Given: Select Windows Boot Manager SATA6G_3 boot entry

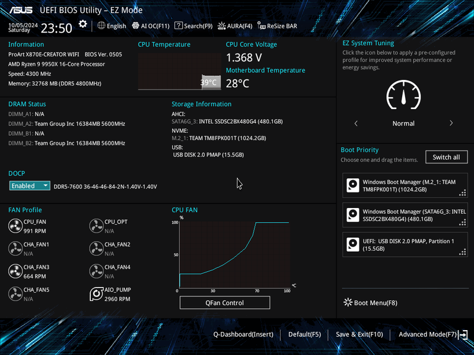Looking at the screenshot, I should click(405, 215).
